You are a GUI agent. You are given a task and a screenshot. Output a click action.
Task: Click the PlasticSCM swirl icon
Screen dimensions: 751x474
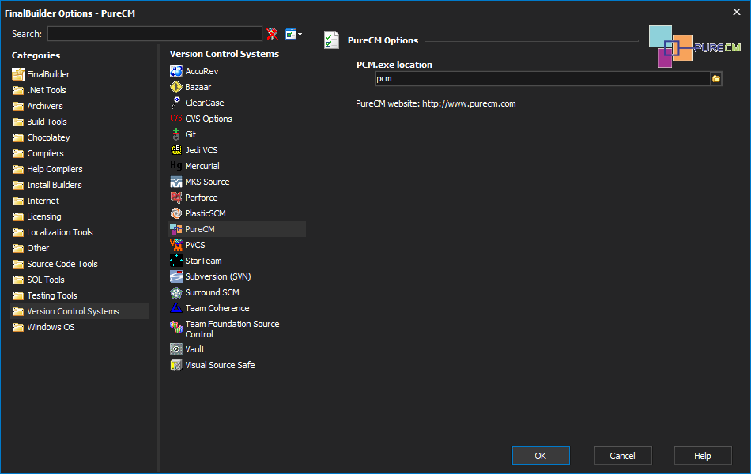click(176, 213)
